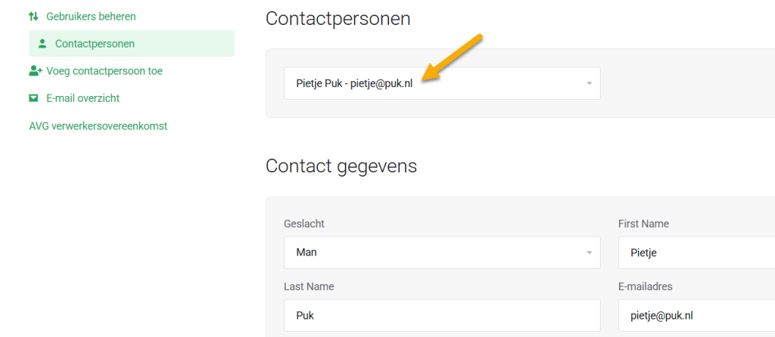The height and width of the screenshot is (337, 775).
Task: Click the envelope icon for E-mail overzicht
Action: click(x=33, y=98)
